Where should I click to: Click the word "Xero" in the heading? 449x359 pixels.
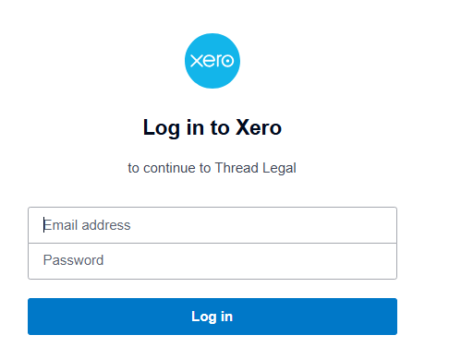click(259, 127)
